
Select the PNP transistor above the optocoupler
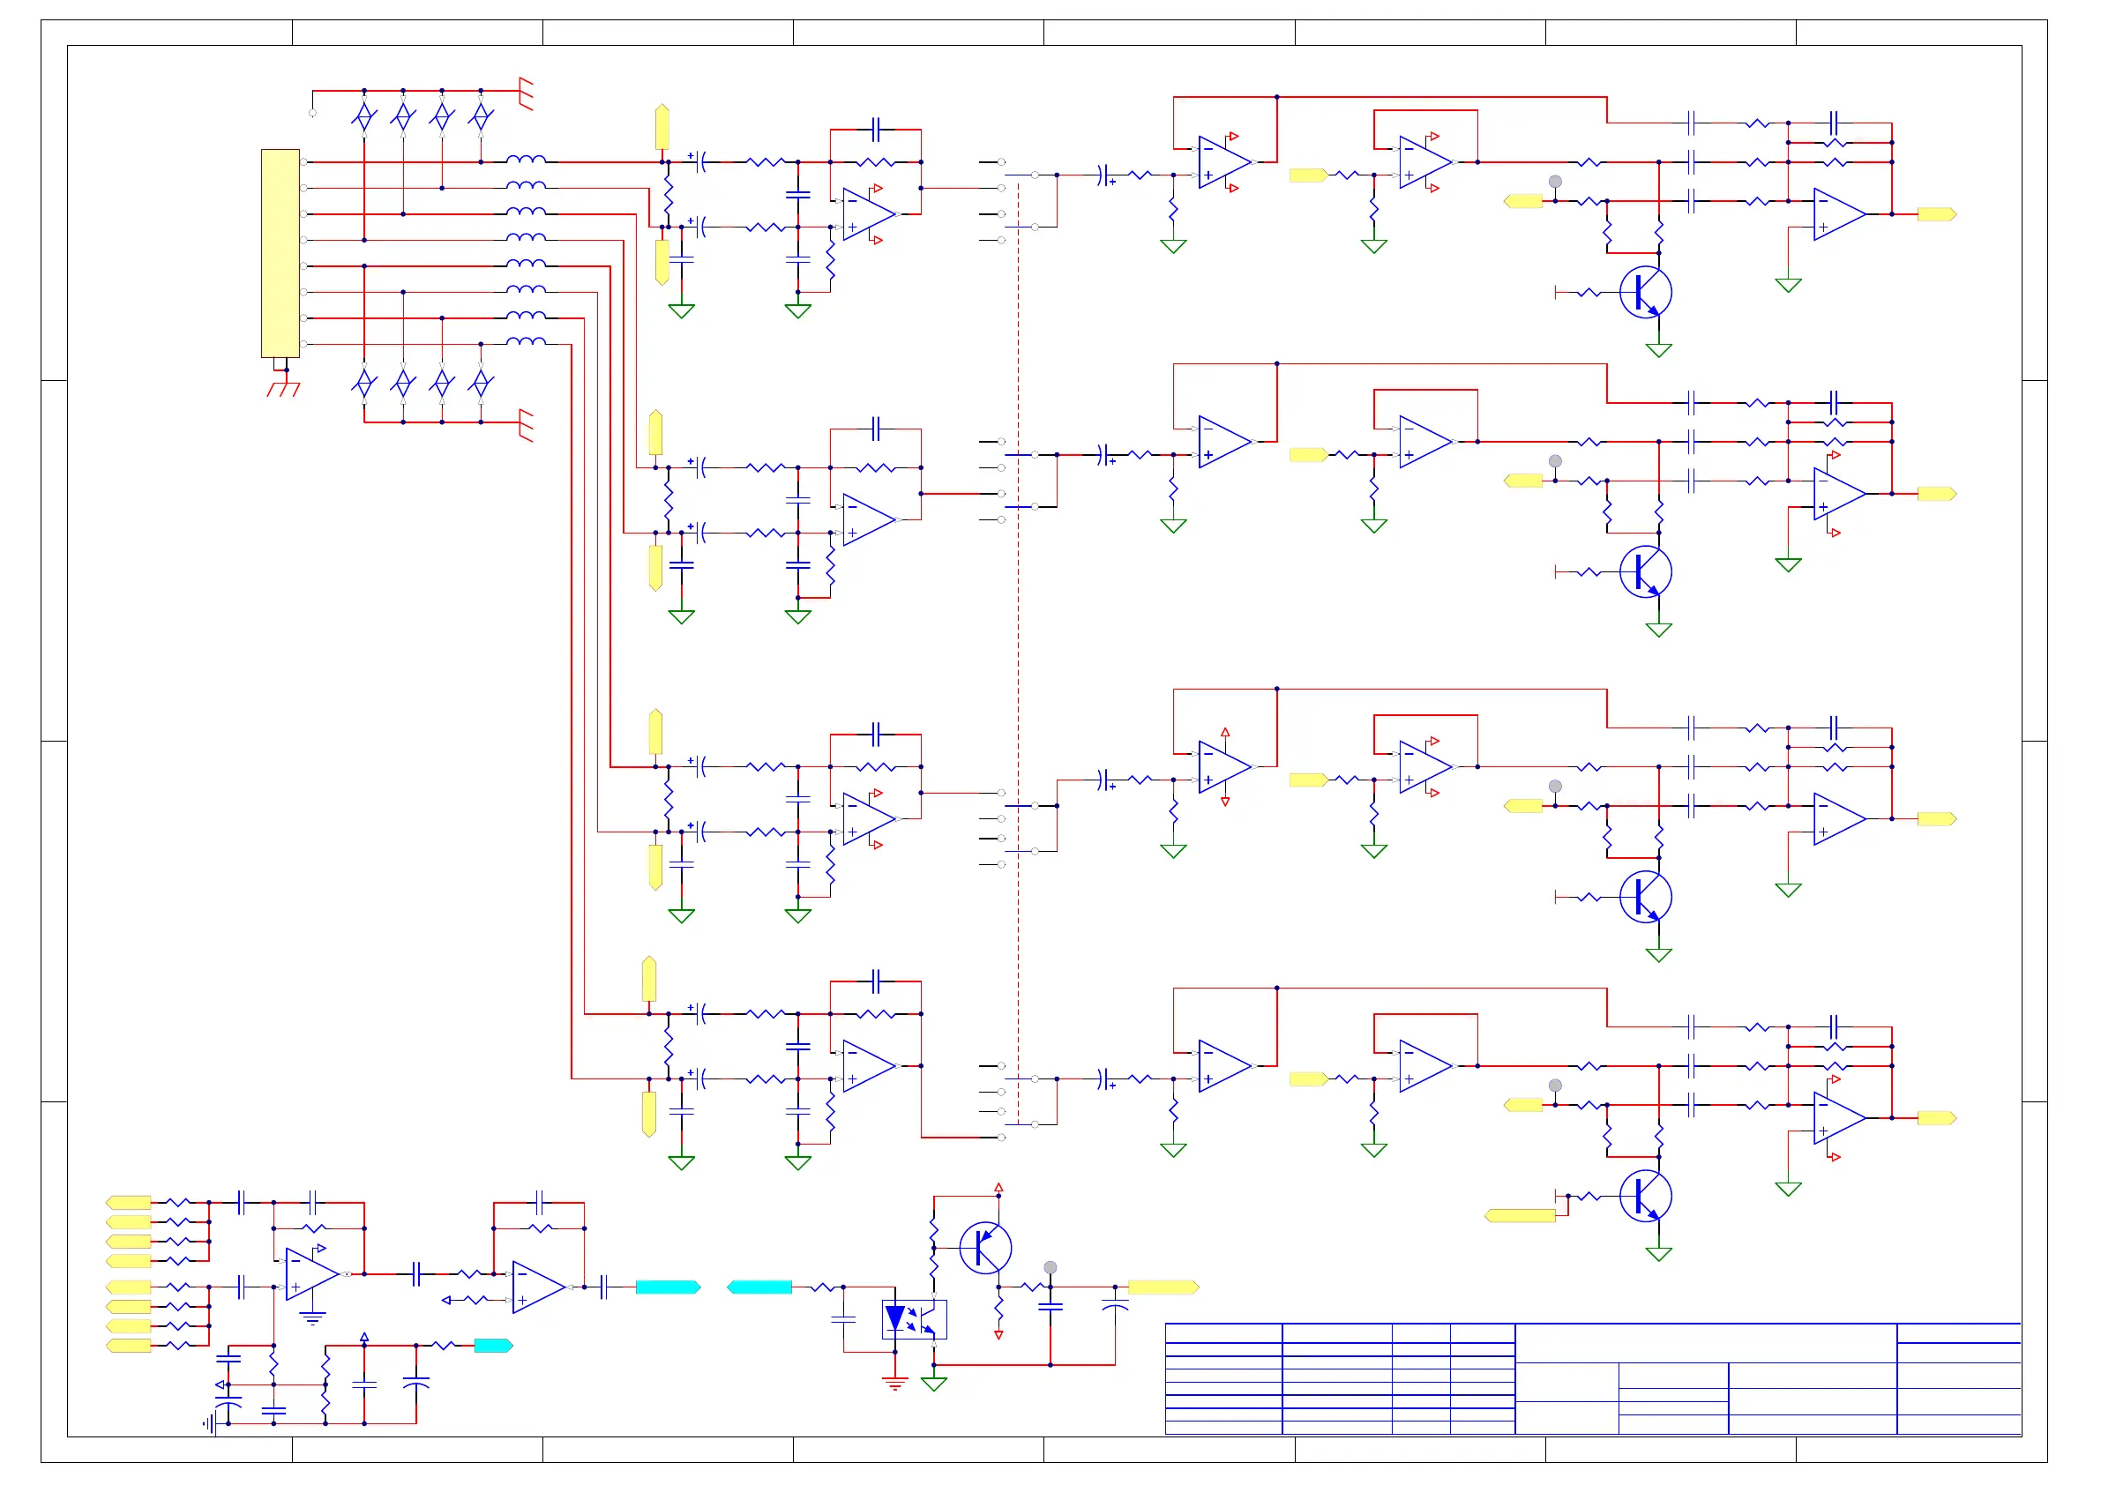(x=985, y=1248)
